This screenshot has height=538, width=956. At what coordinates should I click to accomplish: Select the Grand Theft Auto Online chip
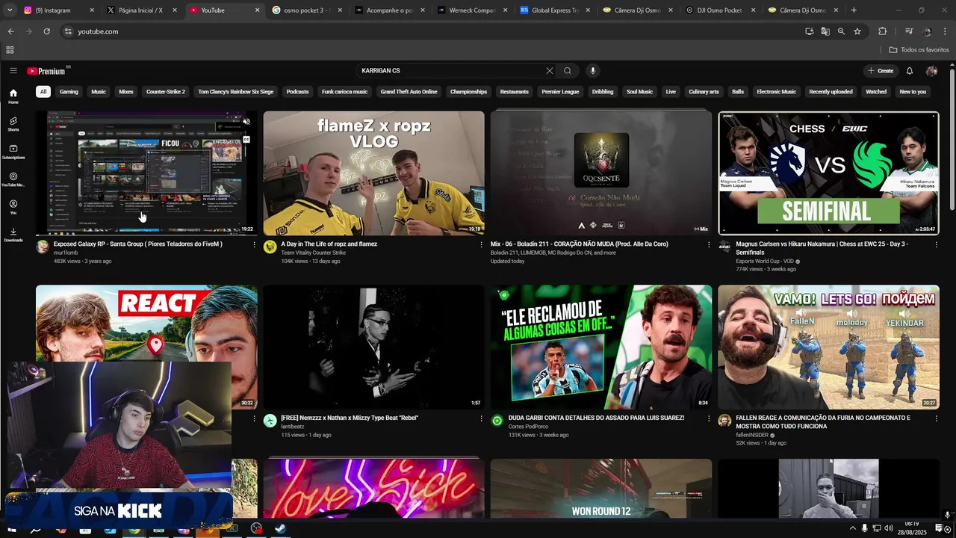click(x=409, y=92)
